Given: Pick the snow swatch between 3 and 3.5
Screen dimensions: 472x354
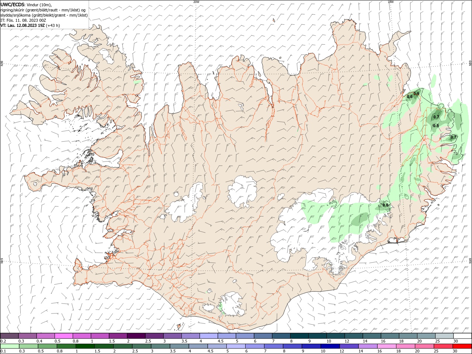Looking at the screenshot, I should [172, 336].
